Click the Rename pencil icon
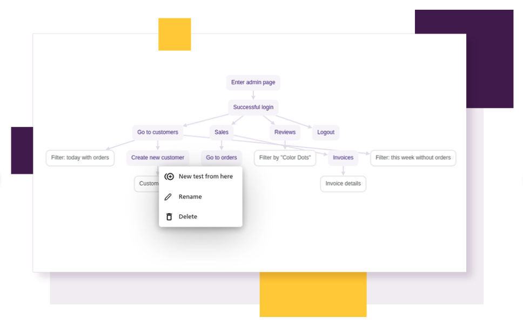This screenshot has height=324, width=523. [168, 197]
